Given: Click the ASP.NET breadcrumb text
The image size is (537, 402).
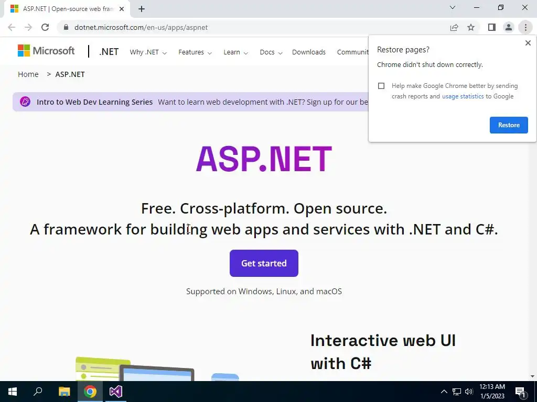Looking at the screenshot, I should coord(70,74).
